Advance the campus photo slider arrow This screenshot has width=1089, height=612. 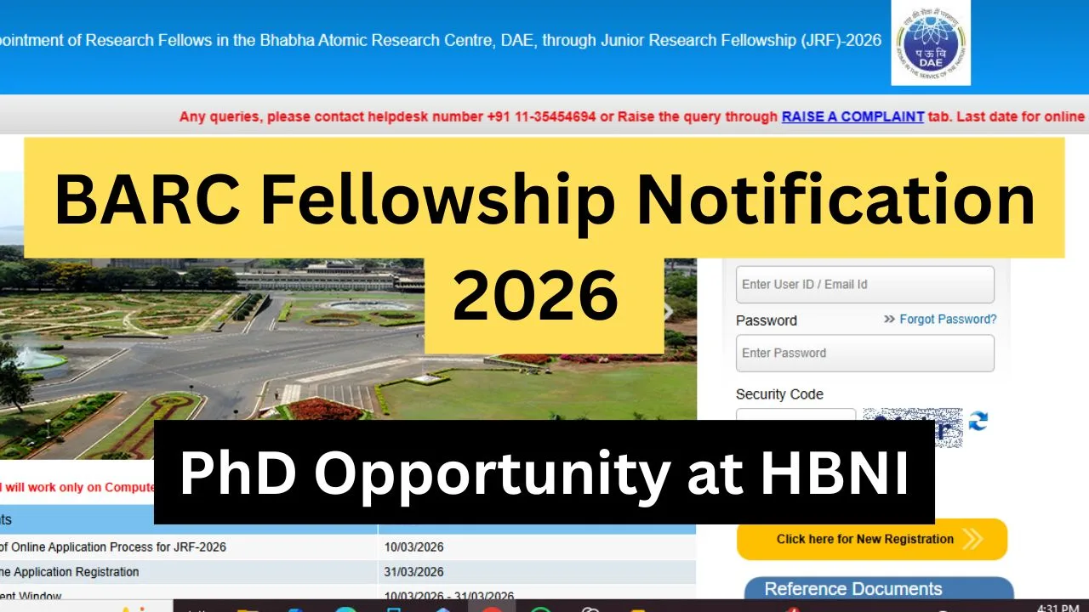point(669,312)
